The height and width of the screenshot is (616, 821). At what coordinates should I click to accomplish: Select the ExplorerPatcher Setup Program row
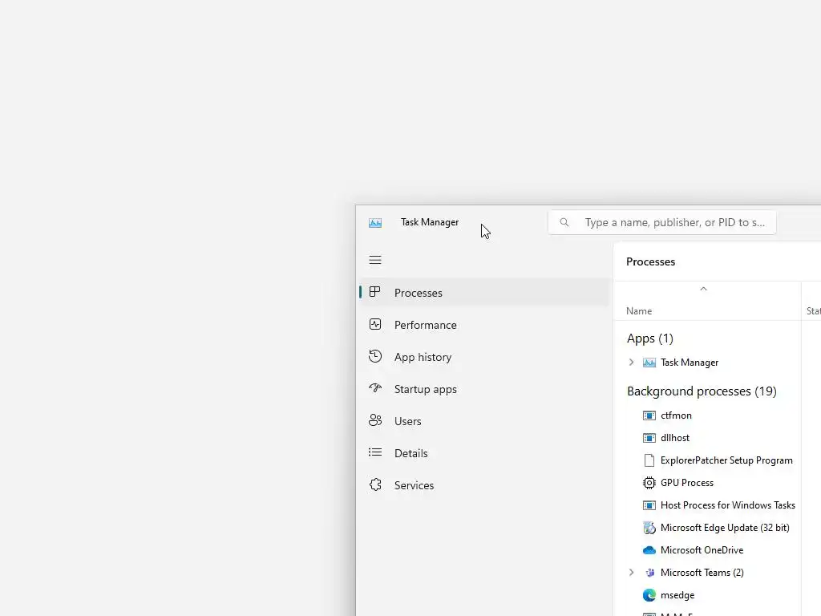click(707, 460)
